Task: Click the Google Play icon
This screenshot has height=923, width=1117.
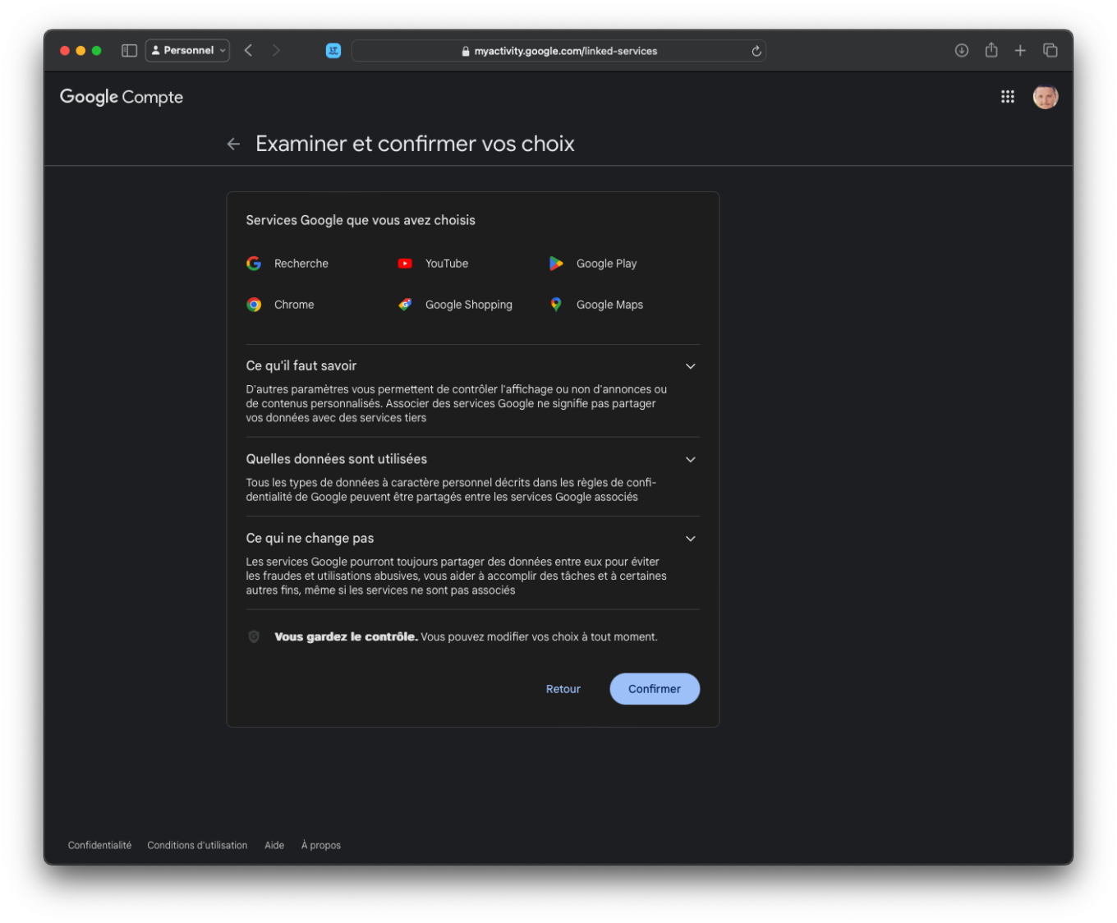Action: coord(556,264)
